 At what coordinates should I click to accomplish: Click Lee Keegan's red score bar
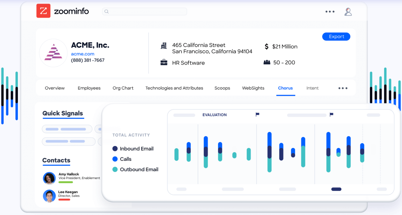point(64,200)
